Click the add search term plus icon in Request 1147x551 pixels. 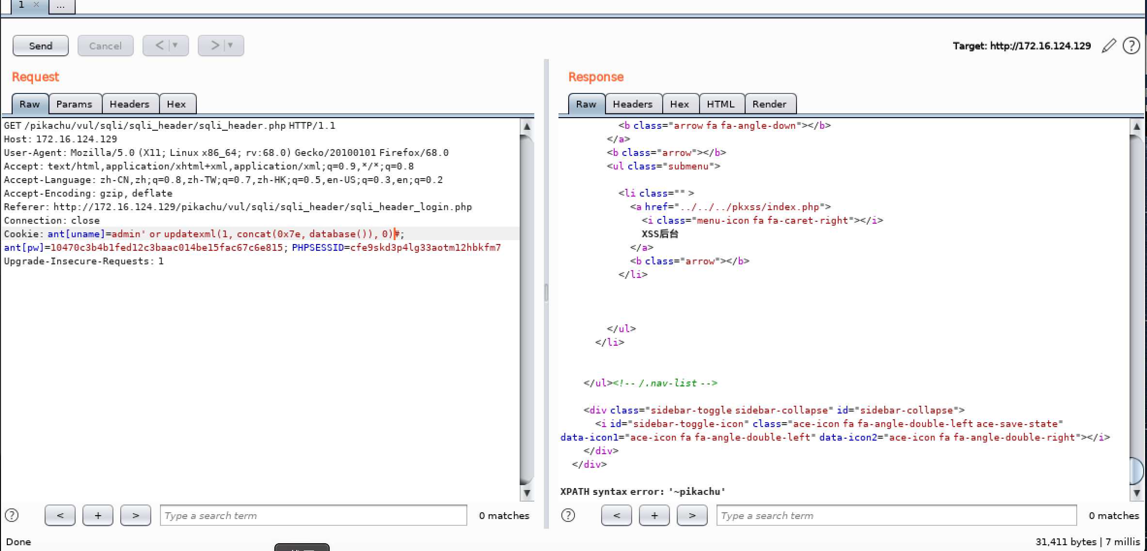pyautogui.click(x=98, y=515)
